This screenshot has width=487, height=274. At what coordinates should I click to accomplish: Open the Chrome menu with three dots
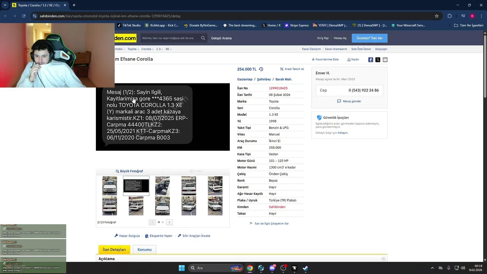[x=481, y=16]
